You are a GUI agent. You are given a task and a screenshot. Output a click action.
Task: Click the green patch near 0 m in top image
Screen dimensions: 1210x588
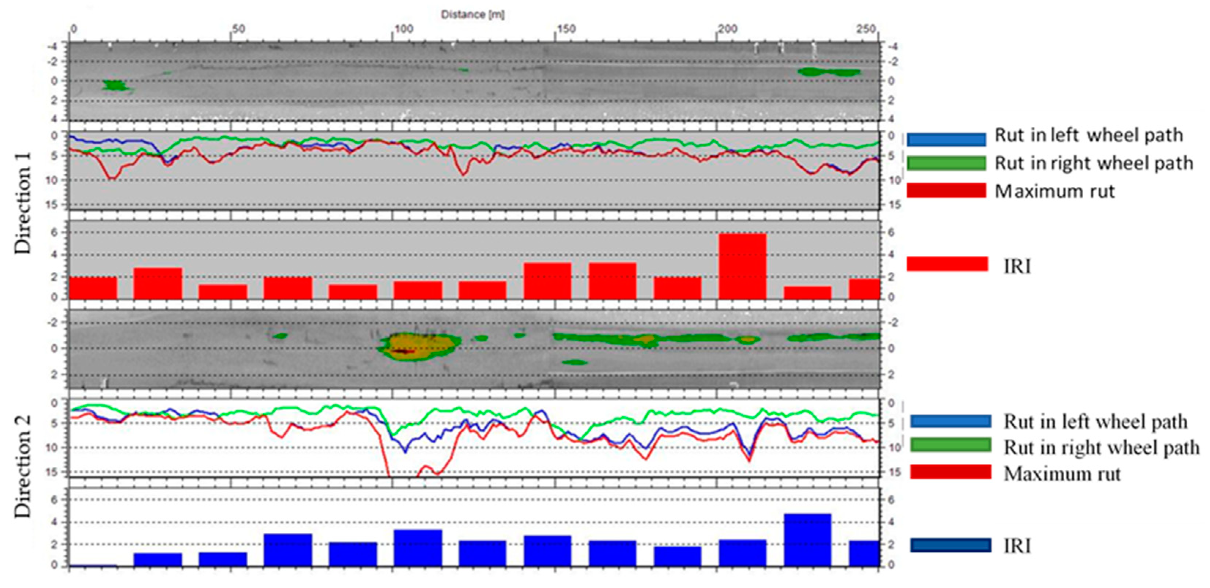116,86
